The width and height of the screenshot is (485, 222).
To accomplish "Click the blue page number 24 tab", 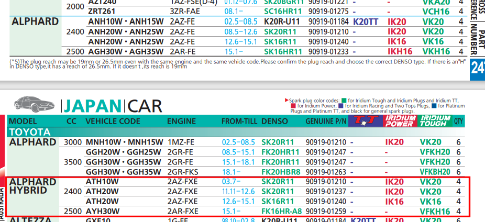I will pyautogui.click(x=477, y=70).
